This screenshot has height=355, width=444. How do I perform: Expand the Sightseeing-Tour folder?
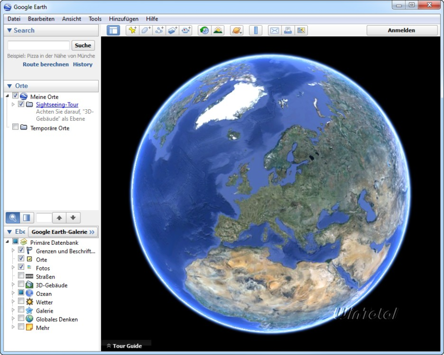(x=14, y=104)
